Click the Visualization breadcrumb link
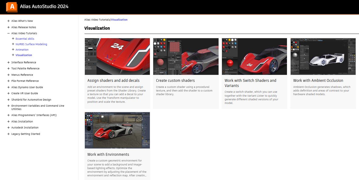359x180 pixels. pos(119,19)
